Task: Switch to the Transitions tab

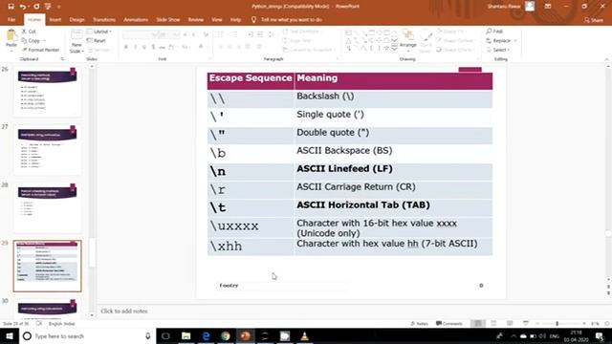Action: pyautogui.click(x=104, y=19)
